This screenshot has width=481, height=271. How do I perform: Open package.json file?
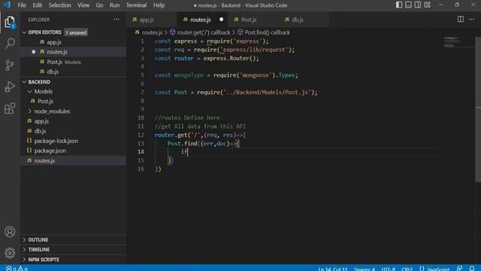tap(74, 151)
